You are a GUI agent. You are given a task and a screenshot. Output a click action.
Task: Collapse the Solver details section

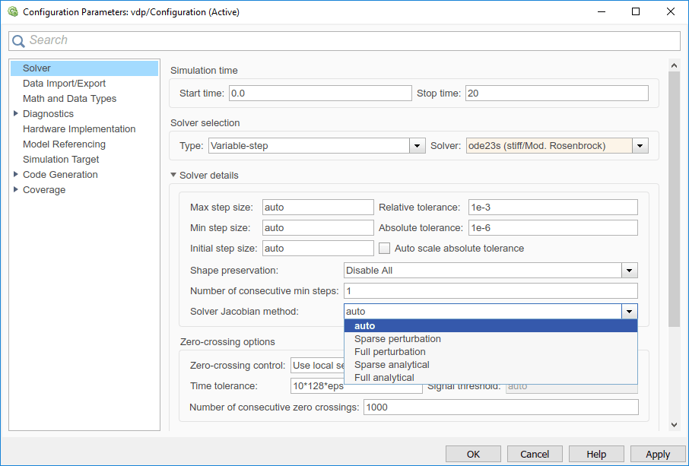coord(173,176)
